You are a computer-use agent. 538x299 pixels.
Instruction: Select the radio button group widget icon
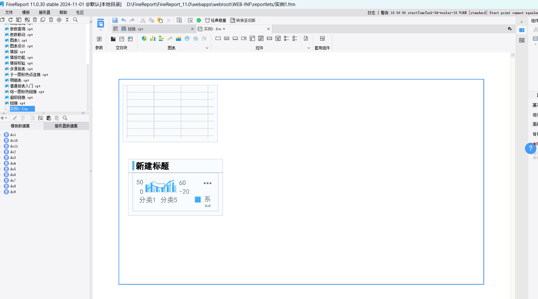[x=286, y=38]
